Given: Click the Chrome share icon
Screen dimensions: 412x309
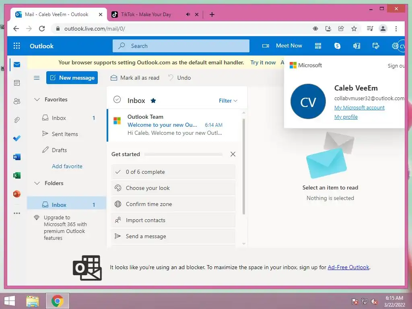Looking at the screenshot, I should pyautogui.click(x=341, y=29).
